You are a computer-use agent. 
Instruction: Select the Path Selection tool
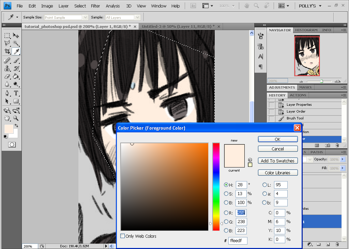click(7, 101)
